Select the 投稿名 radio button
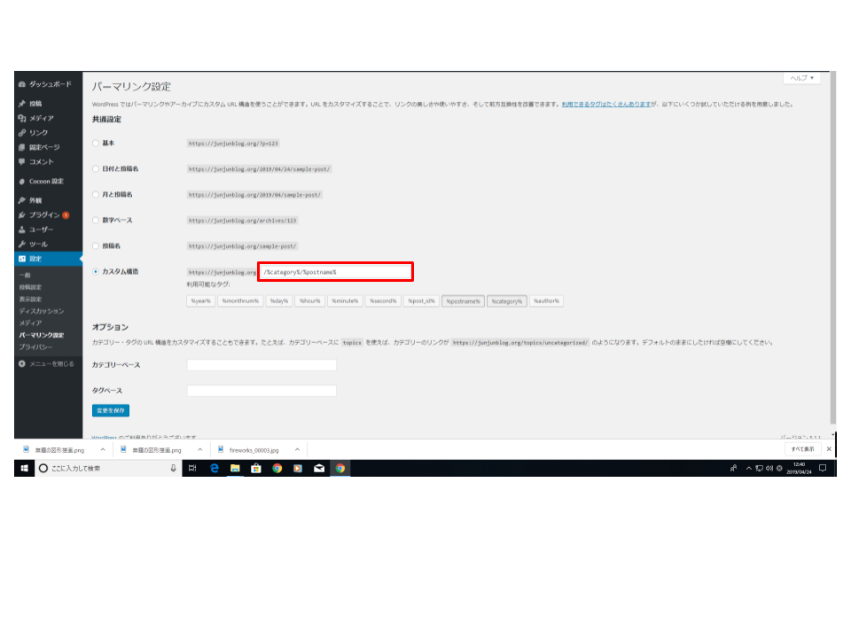The image size is (851, 638). (x=96, y=245)
